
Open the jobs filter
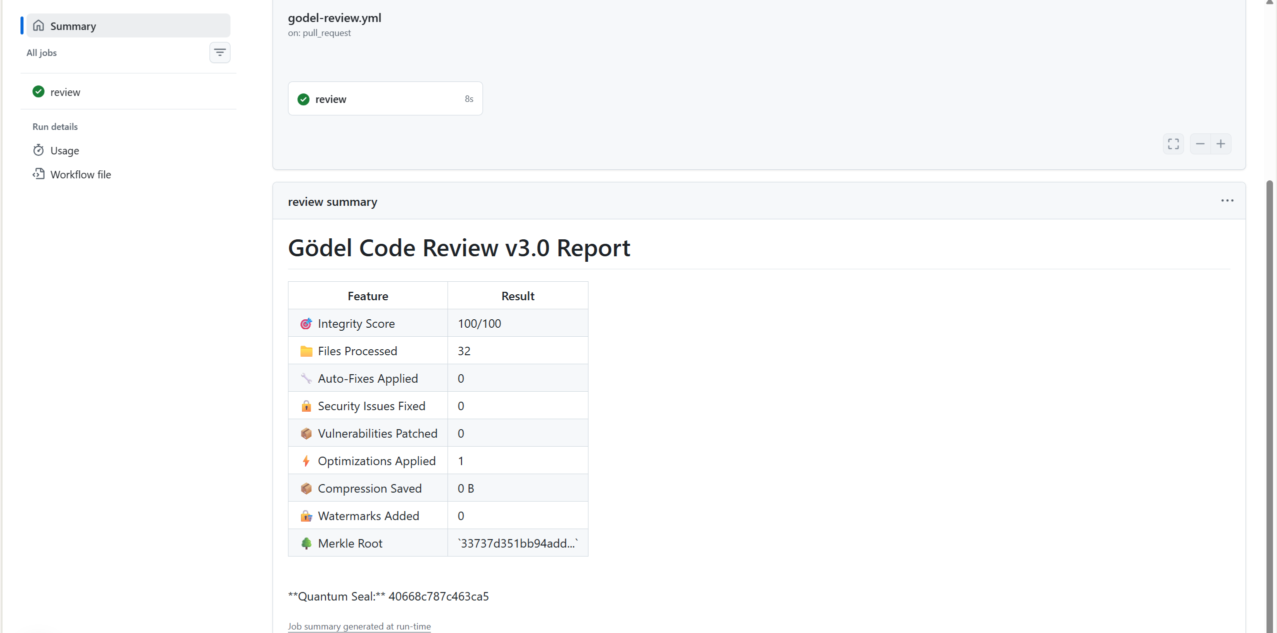pos(220,52)
